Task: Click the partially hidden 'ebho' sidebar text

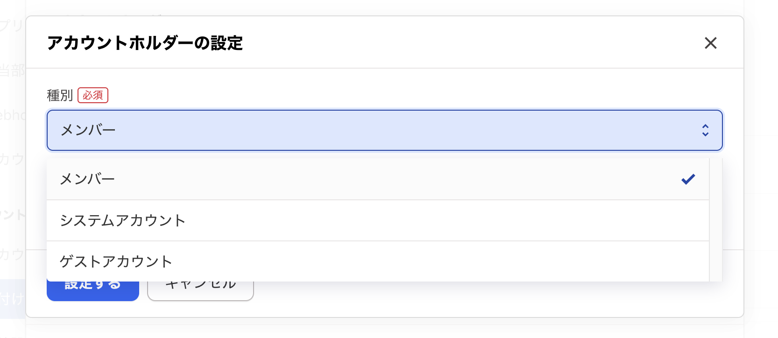Action: (13, 115)
